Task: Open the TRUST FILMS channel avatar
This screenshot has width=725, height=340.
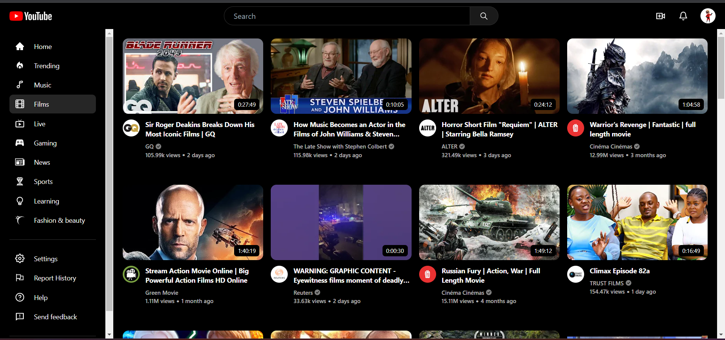Action: (575, 274)
